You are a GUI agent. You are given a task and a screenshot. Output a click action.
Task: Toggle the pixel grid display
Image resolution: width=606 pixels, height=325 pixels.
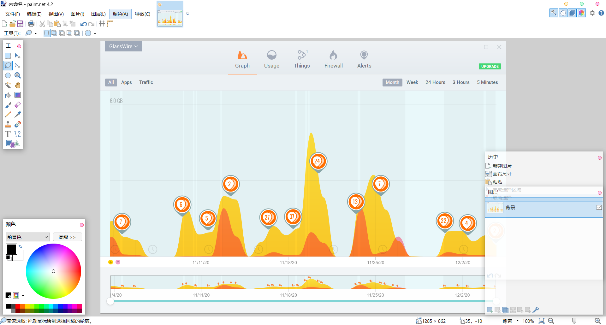(102, 24)
